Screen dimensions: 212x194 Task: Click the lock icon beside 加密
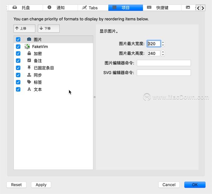point(29,53)
